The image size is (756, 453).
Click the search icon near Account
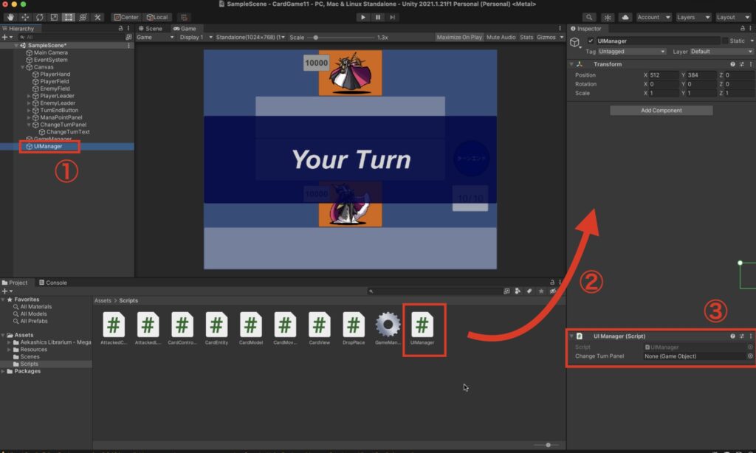[588, 16]
